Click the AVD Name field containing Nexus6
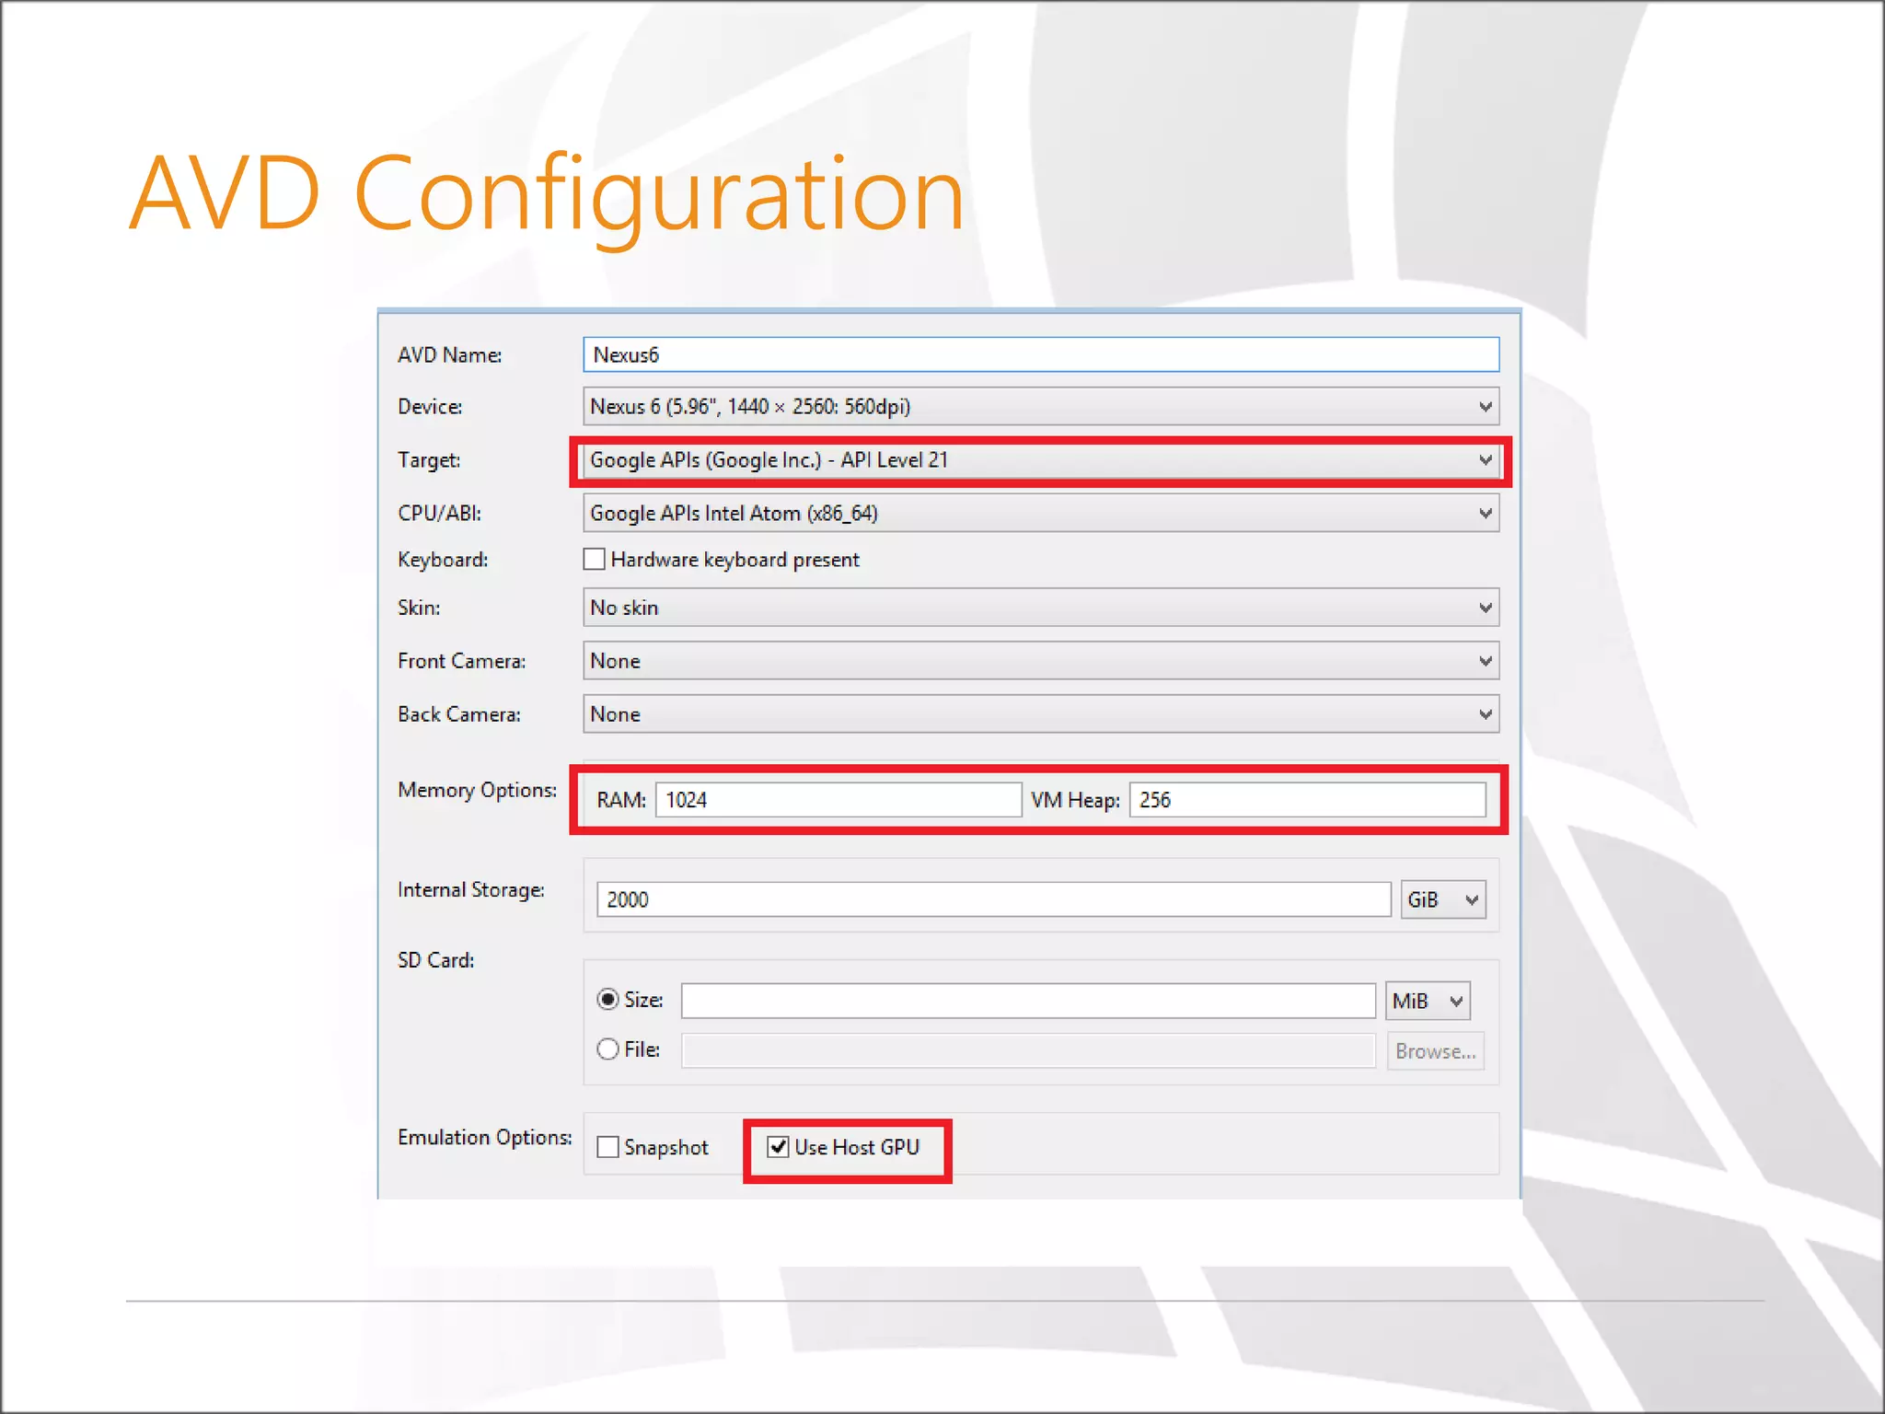The height and width of the screenshot is (1414, 1885). pyautogui.click(x=1041, y=354)
